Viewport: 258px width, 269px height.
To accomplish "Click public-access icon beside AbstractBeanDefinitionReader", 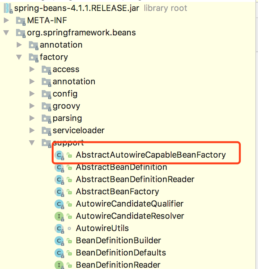I will coord(69,180).
